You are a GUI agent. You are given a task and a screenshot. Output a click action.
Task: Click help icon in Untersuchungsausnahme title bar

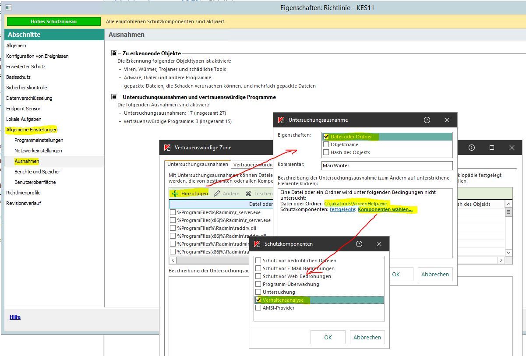427,120
